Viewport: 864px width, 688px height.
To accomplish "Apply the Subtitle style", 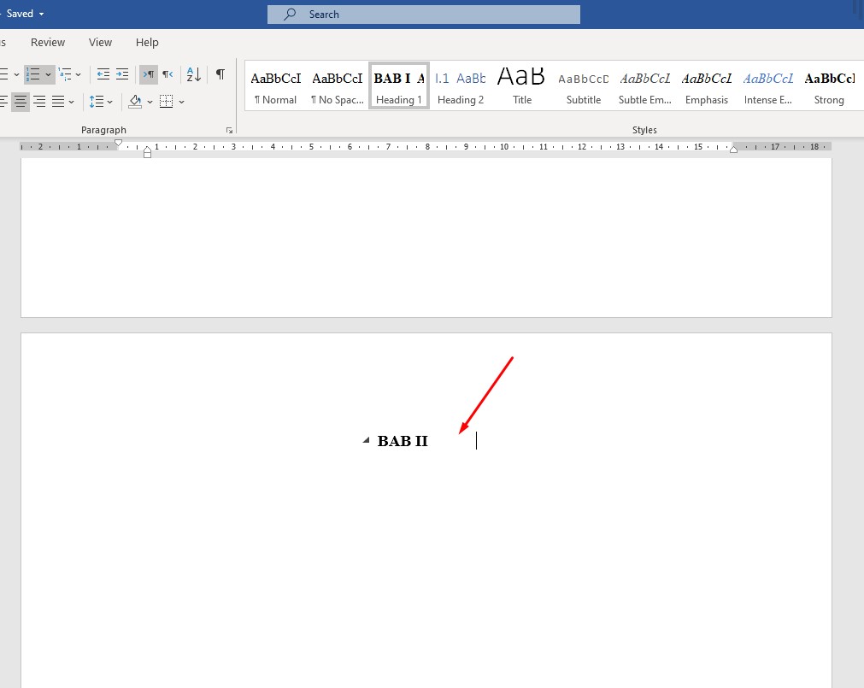I will click(584, 86).
